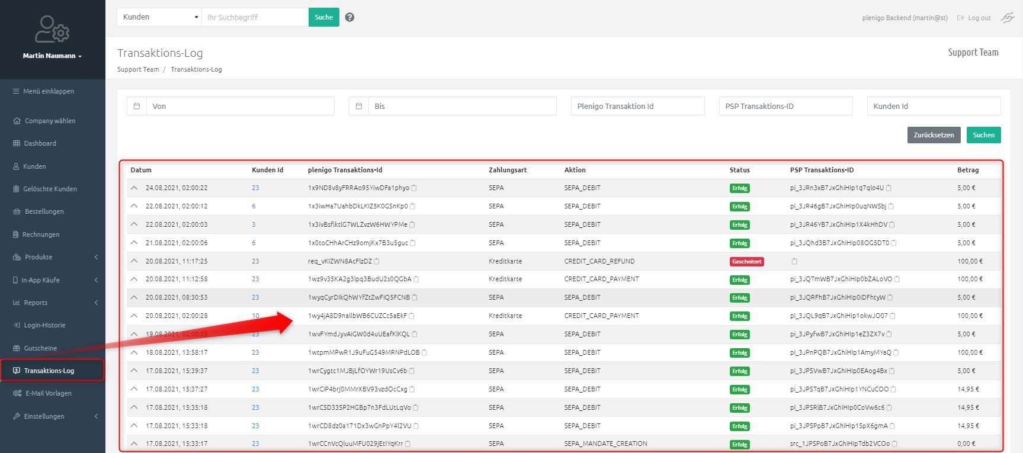Click the calendar icon beside Von
This screenshot has height=453, width=1023.
point(137,106)
